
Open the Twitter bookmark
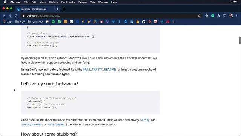(113, 22)
